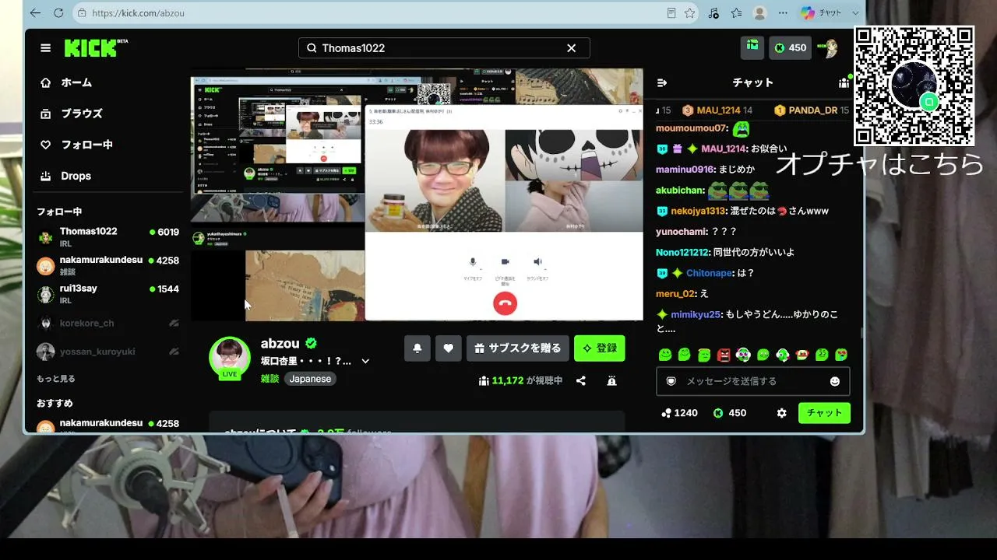Click もっと見る to show more channels
This screenshot has width=997, height=560.
[56, 379]
